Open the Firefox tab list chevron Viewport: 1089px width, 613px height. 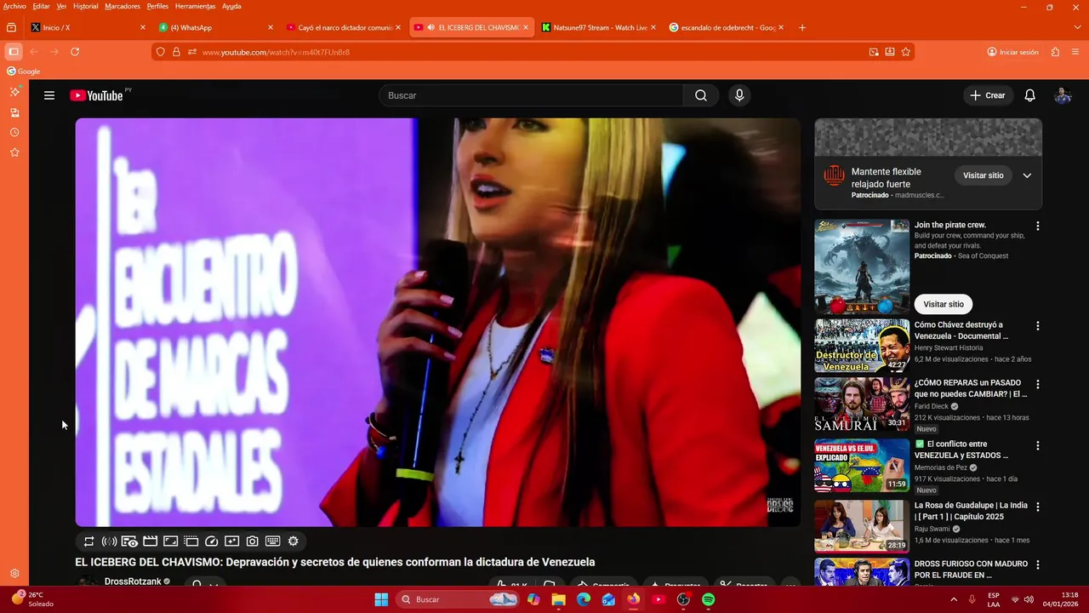tap(1078, 27)
